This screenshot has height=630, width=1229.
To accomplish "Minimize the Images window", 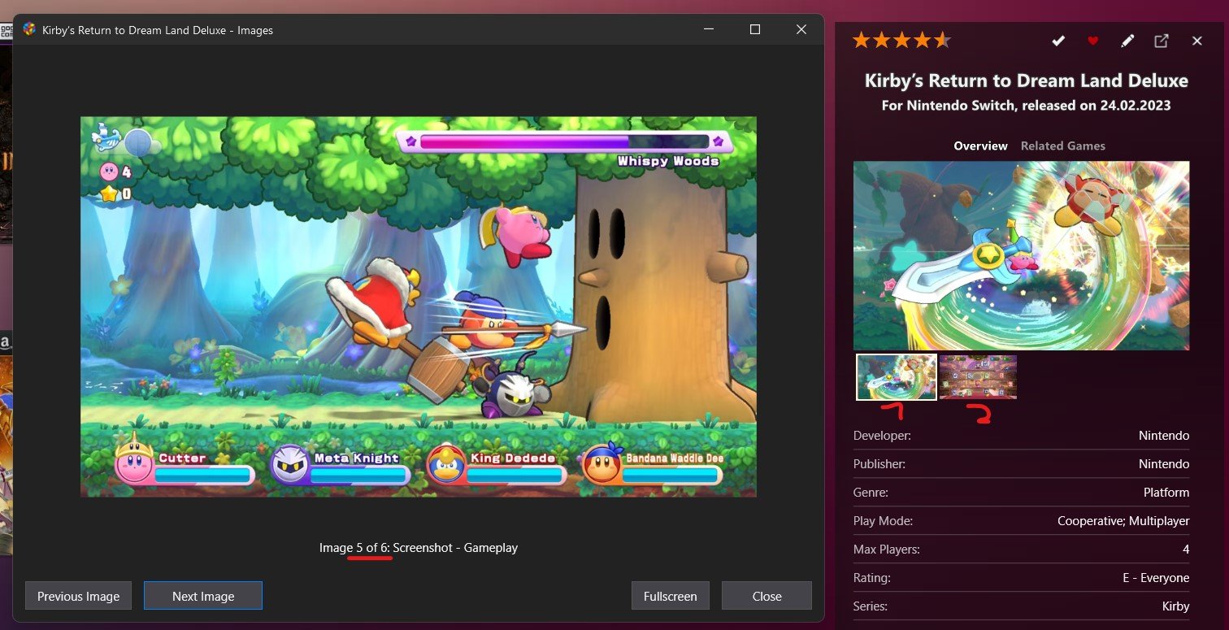I will point(708,30).
